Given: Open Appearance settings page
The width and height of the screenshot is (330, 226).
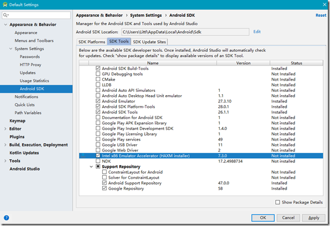Looking at the screenshot, I should click(x=26, y=33).
